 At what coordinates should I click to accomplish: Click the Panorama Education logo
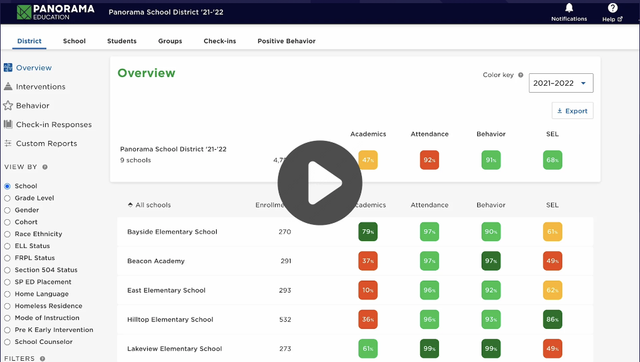coord(56,13)
